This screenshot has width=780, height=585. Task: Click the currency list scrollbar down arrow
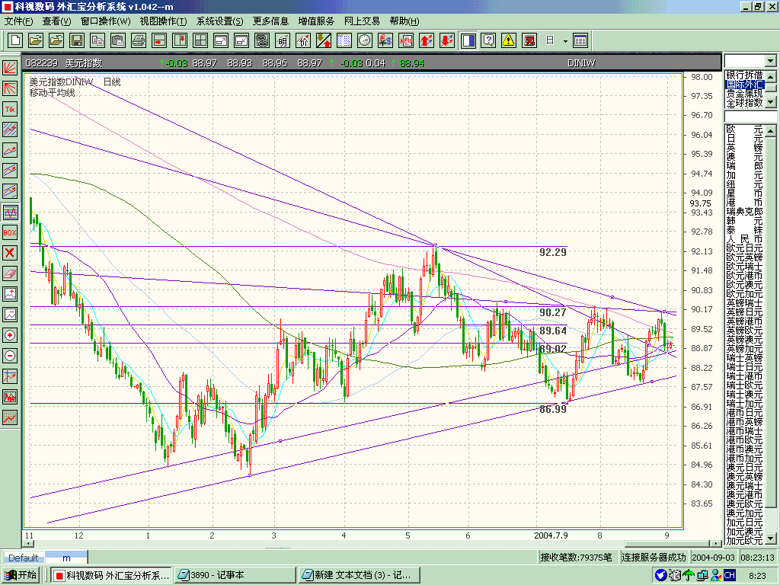771,539
